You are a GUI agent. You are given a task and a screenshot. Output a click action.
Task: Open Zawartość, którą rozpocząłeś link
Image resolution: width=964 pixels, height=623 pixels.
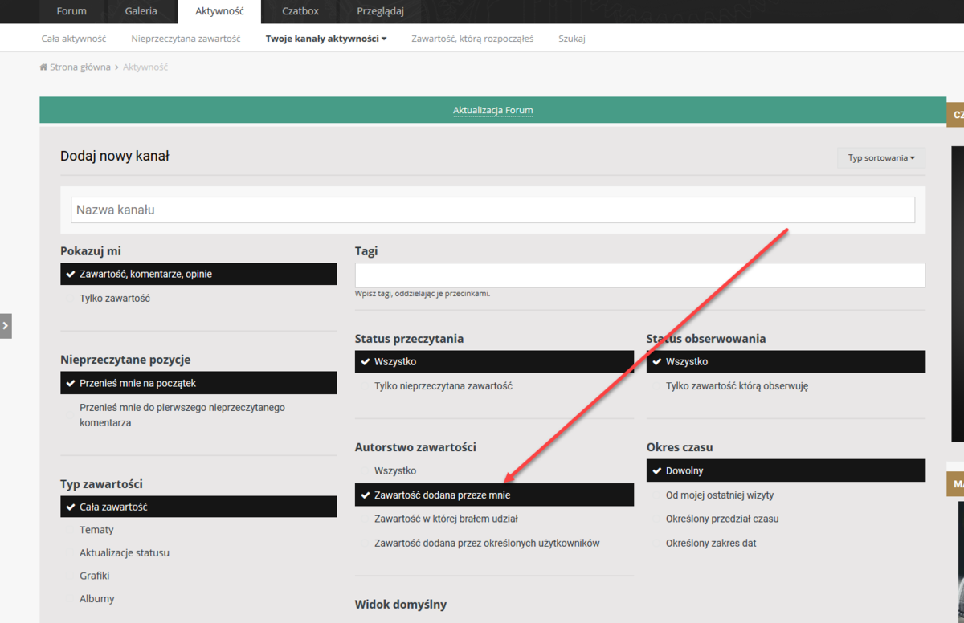pos(472,39)
